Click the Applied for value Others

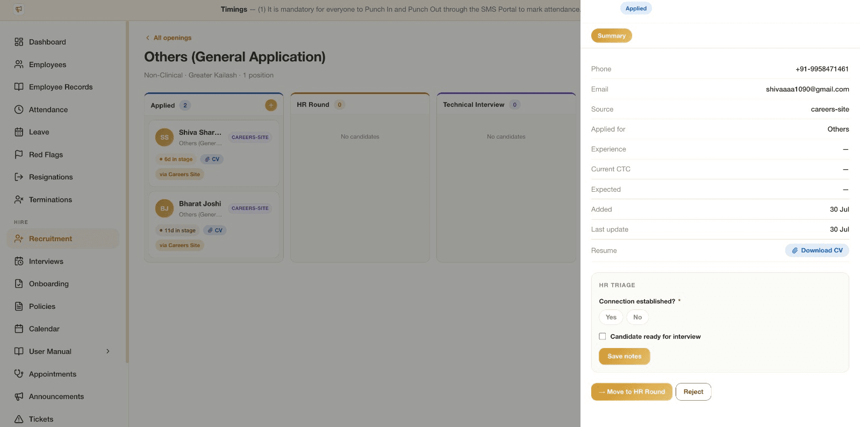(838, 129)
